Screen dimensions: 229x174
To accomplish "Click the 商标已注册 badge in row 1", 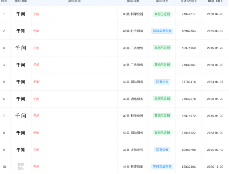I will click(x=162, y=14).
